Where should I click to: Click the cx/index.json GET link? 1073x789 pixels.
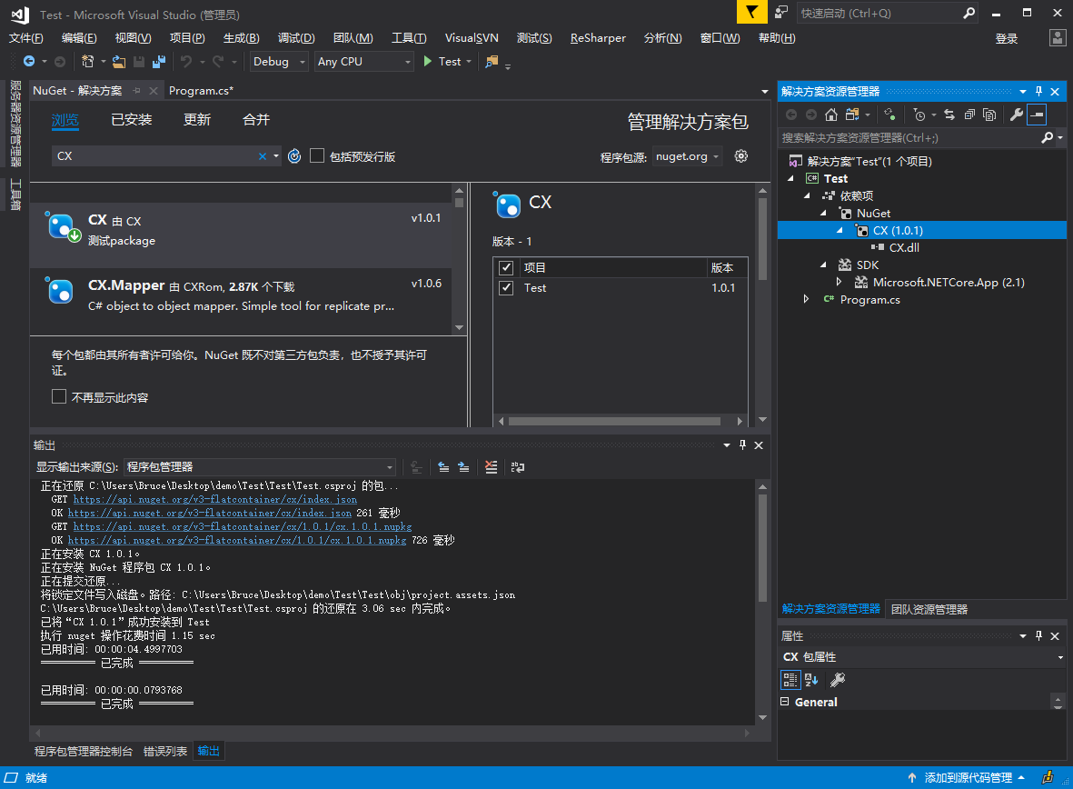[x=215, y=499]
